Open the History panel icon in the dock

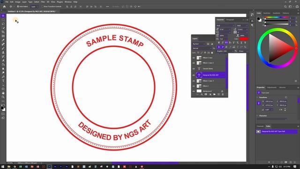click(252, 15)
